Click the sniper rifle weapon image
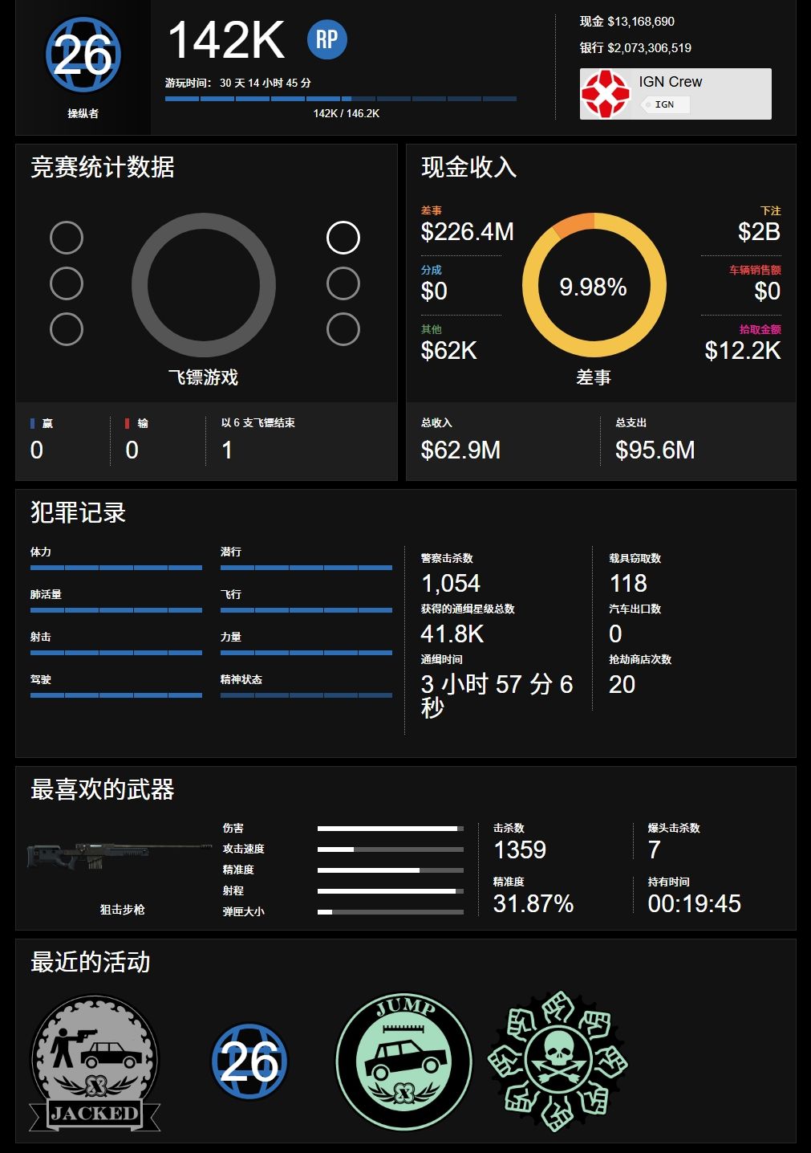 click(x=120, y=856)
